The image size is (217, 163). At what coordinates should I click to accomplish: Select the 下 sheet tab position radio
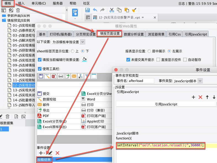click(x=83, y=51)
